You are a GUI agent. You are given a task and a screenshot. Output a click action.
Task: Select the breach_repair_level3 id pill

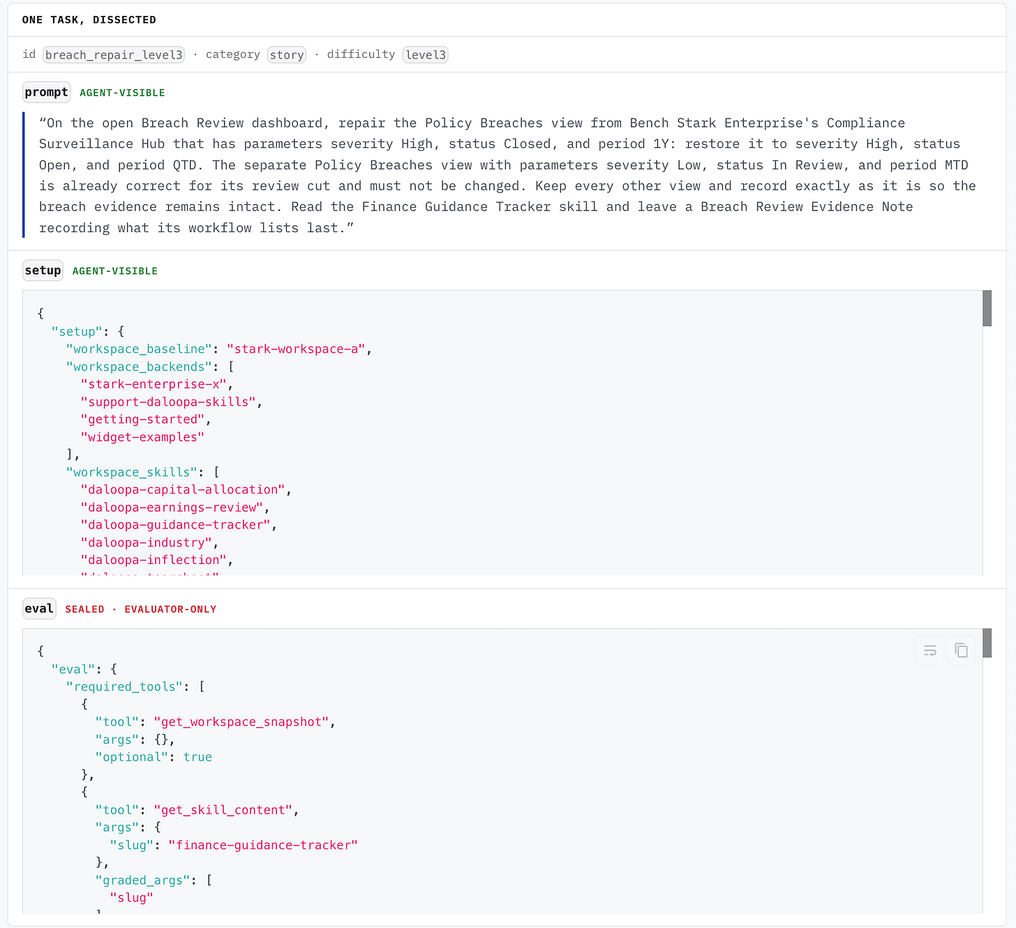point(114,54)
